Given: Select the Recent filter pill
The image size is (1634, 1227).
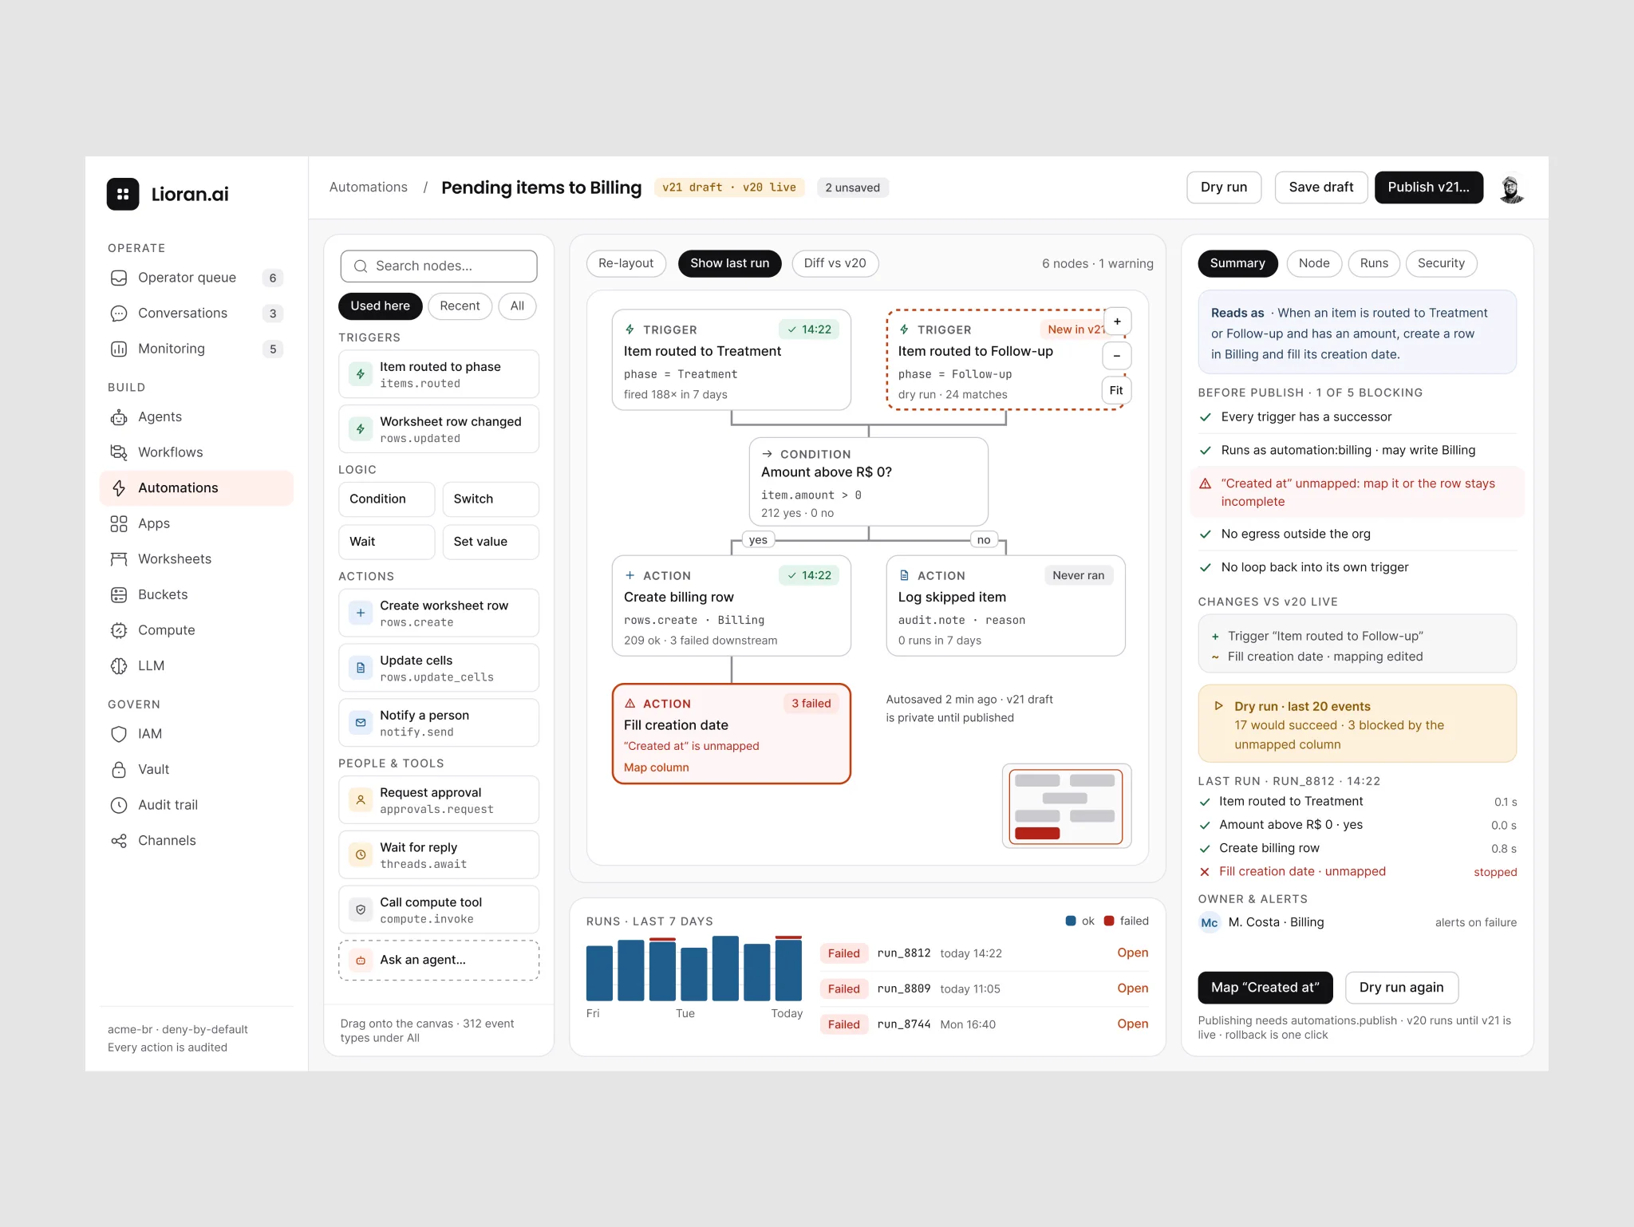Looking at the screenshot, I should 460,306.
